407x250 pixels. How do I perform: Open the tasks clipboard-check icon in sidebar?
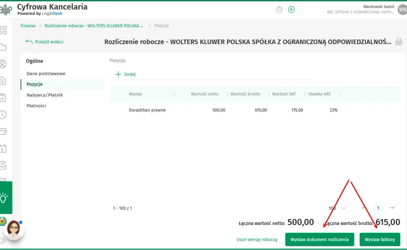pyautogui.click(x=3, y=98)
